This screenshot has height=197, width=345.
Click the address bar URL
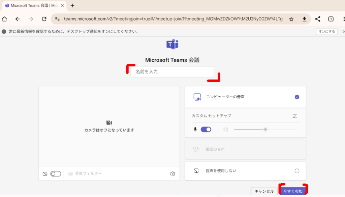click(173, 19)
